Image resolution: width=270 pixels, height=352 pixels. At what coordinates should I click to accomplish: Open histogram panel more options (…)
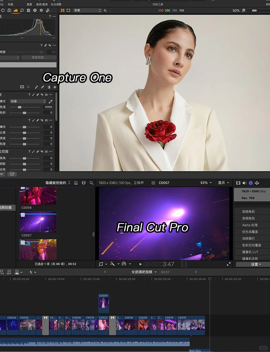point(54,16)
